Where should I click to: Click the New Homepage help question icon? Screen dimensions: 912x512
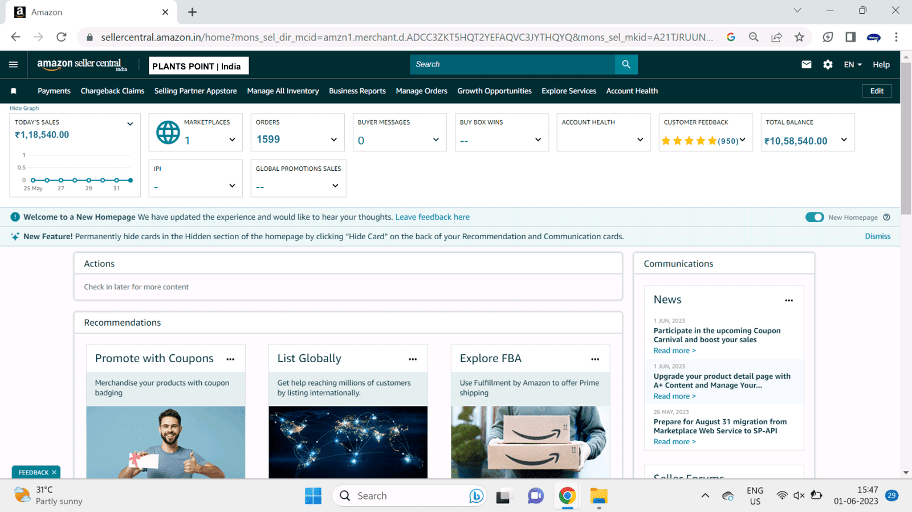pyautogui.click(x=886, y=217)
